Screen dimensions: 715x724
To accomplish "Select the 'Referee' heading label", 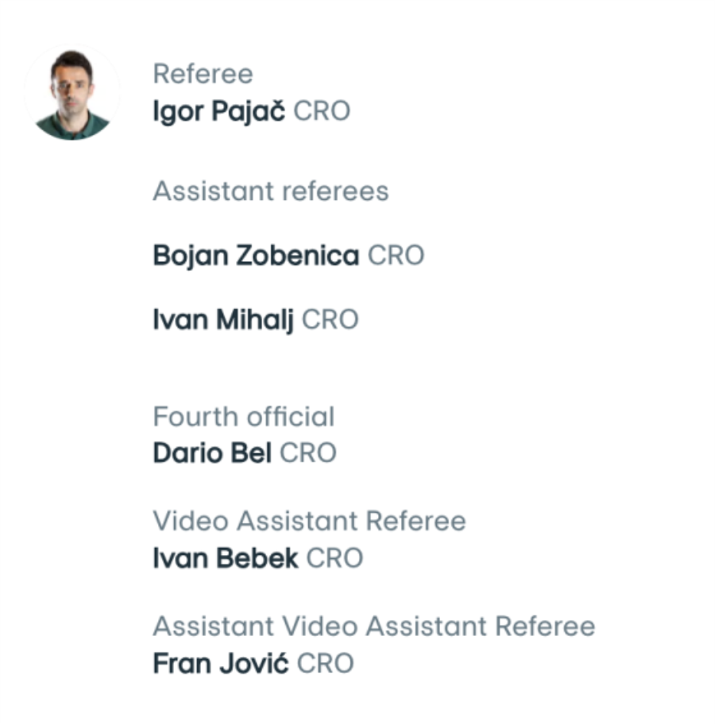I will (203, 74).
